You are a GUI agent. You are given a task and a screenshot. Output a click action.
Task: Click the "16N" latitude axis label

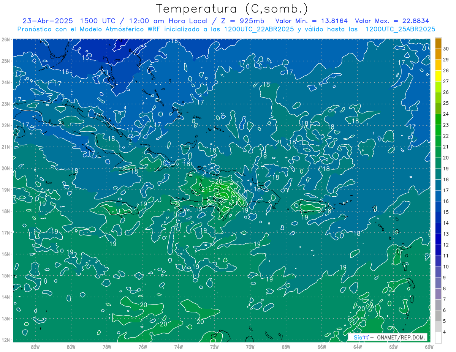(5, 254)
